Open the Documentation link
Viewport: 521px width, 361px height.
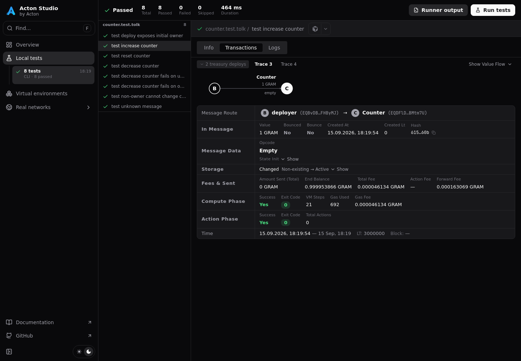point(48,322)
